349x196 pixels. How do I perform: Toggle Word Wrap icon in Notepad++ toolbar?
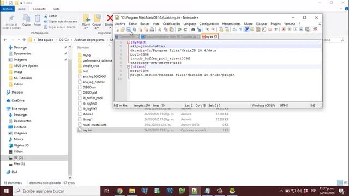[234, 29]
